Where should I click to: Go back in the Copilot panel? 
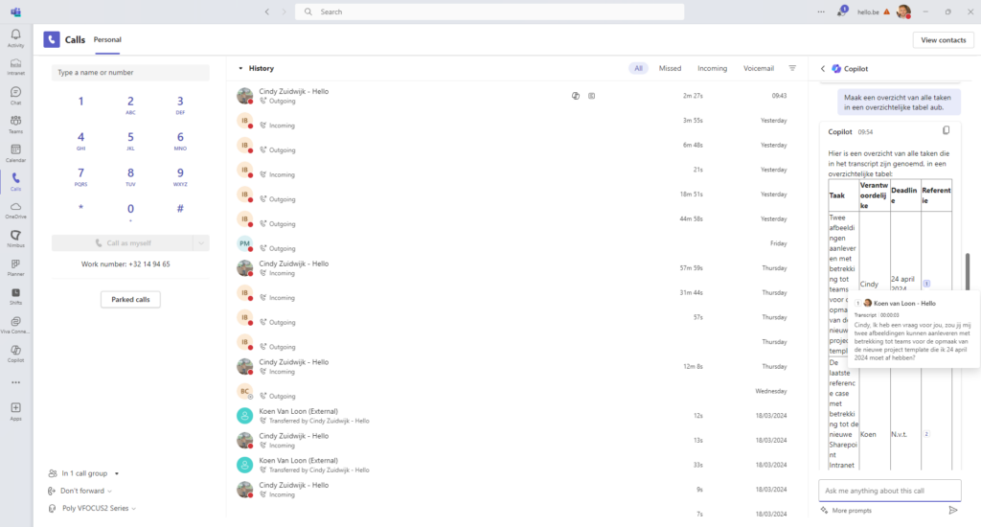tap(823, 69)
